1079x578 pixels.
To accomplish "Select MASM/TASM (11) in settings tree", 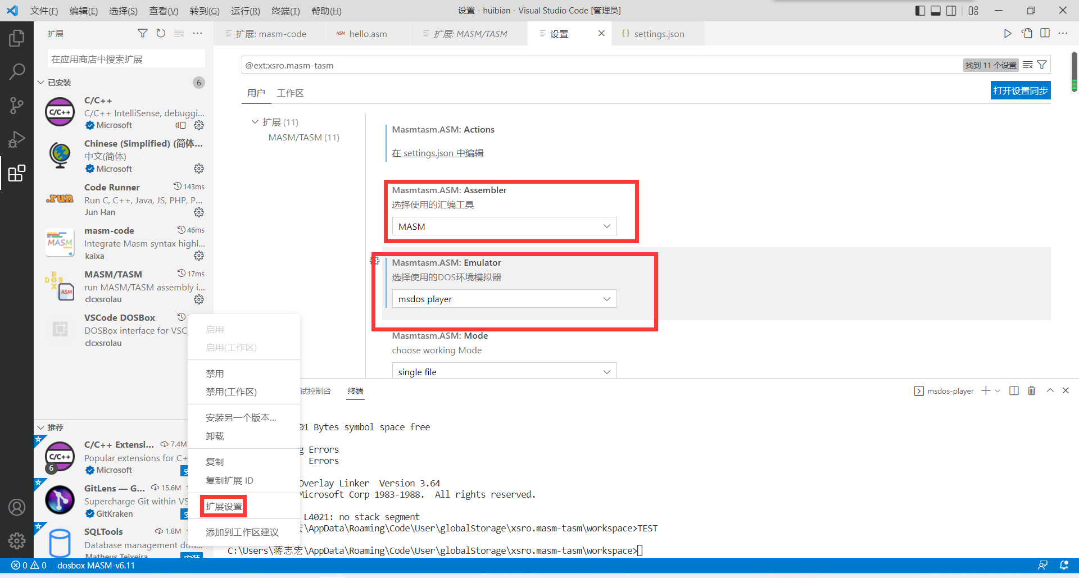I will [x=303, y=137].
